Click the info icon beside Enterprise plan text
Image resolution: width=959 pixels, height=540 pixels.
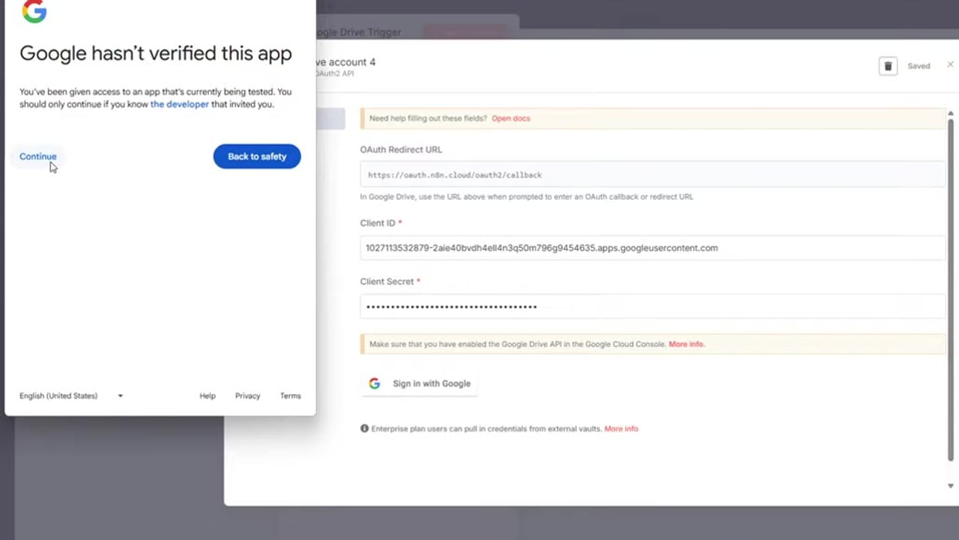[x=365, y=429]
